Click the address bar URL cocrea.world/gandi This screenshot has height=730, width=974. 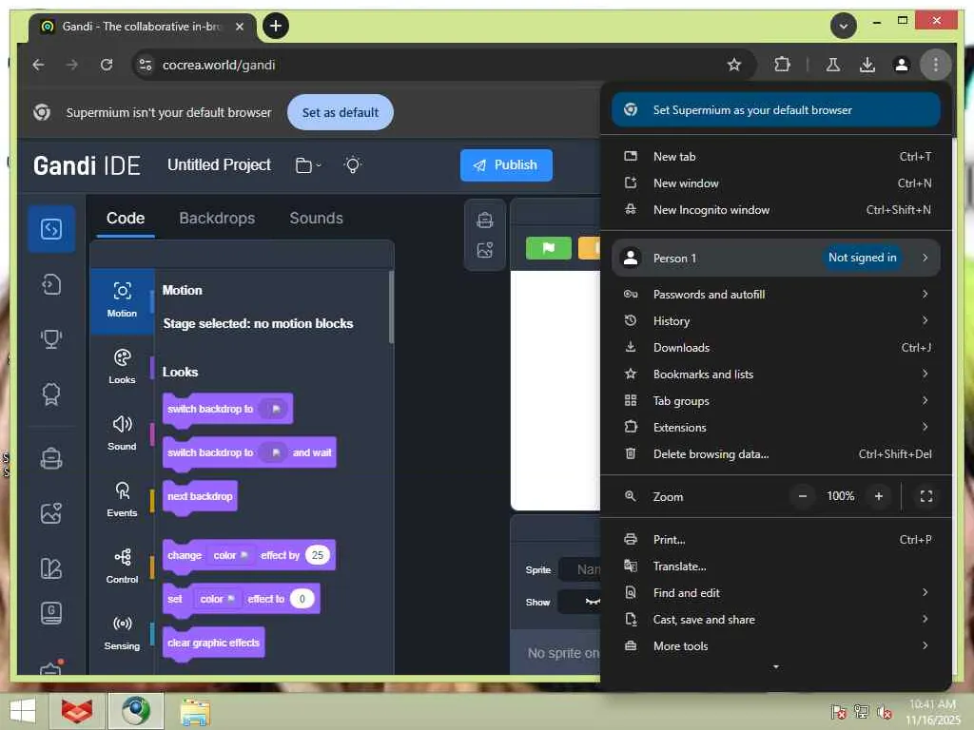pos(219,65)
